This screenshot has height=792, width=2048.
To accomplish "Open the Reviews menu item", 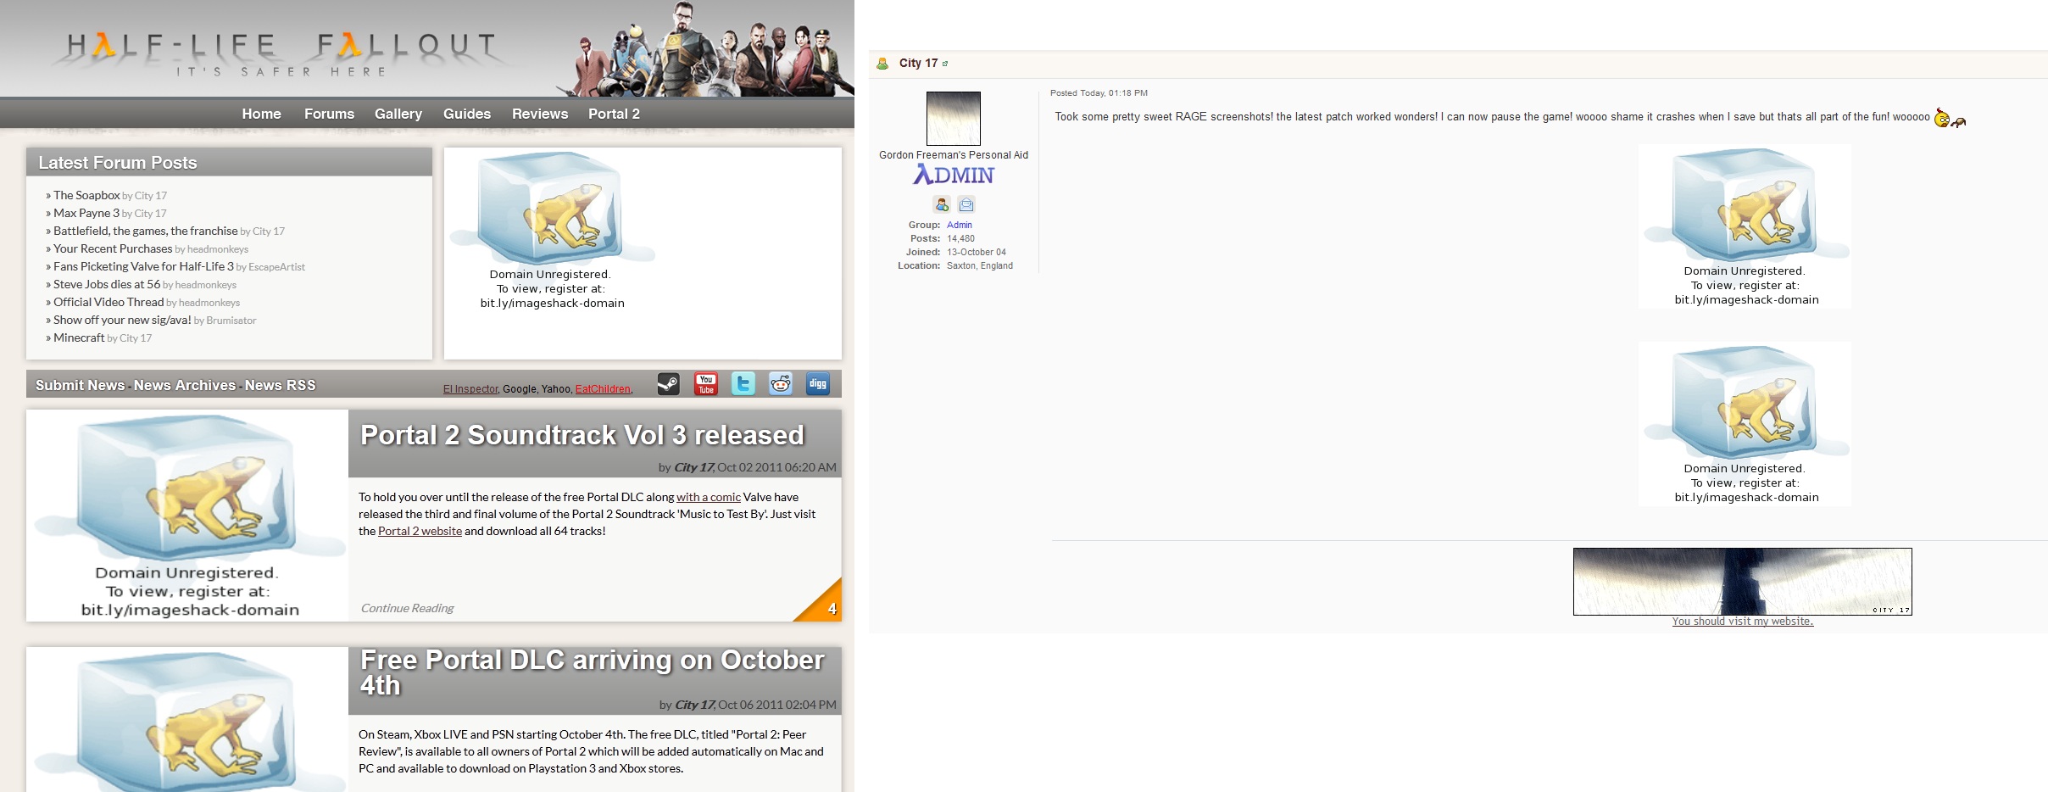I will [x=540, y=114].
